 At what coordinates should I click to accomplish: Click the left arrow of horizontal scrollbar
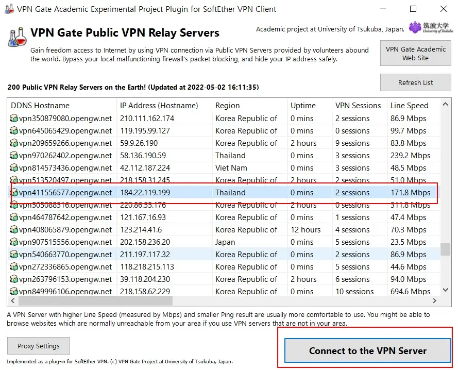point(12,301)
